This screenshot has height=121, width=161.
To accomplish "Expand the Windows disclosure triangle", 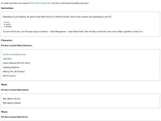I will click(x=4, y=27).
